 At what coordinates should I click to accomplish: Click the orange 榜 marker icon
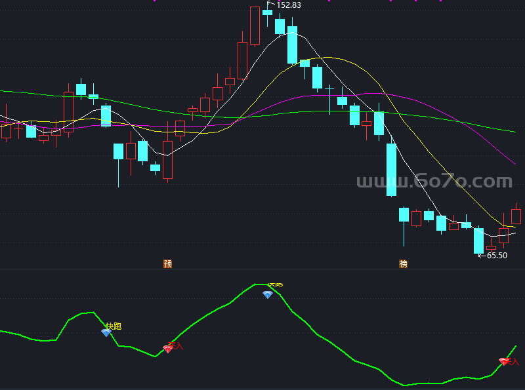[403, 263]
